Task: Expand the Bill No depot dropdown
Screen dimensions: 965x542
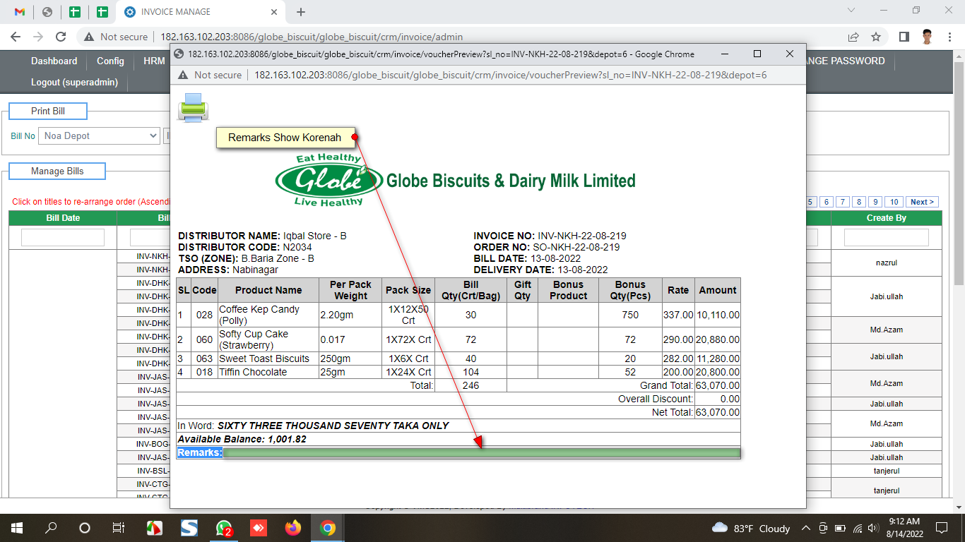Action: [x=100, y=135]
